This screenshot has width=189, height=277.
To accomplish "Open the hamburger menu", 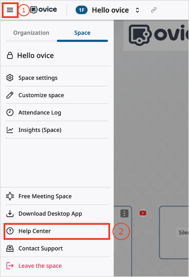I will (10, 10).
